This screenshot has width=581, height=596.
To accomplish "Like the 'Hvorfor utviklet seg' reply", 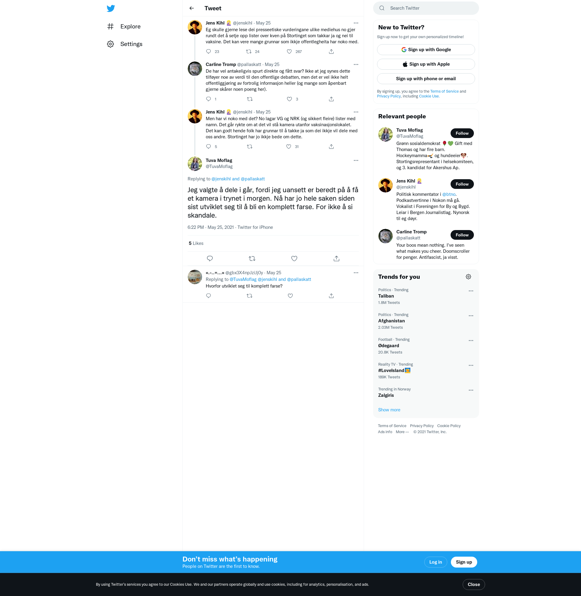I will click(290, 296).
